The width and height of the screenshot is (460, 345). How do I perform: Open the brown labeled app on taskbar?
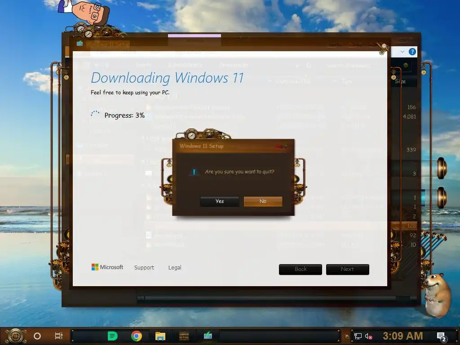184,336
